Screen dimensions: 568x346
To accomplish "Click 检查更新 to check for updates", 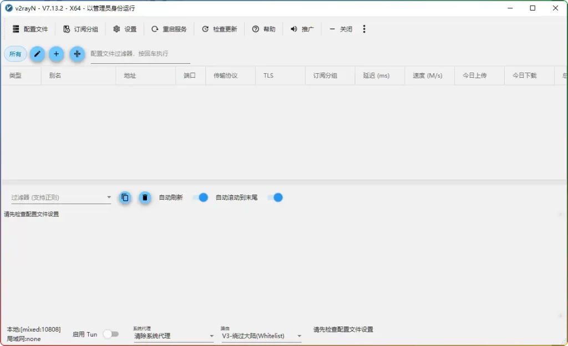I will tap(219, 29).
